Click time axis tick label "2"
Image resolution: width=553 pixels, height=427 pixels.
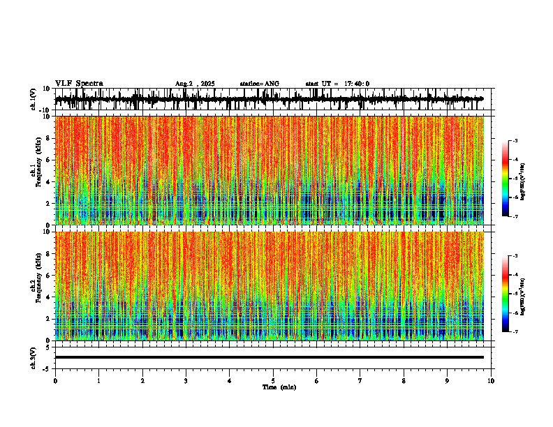[142, 381]
